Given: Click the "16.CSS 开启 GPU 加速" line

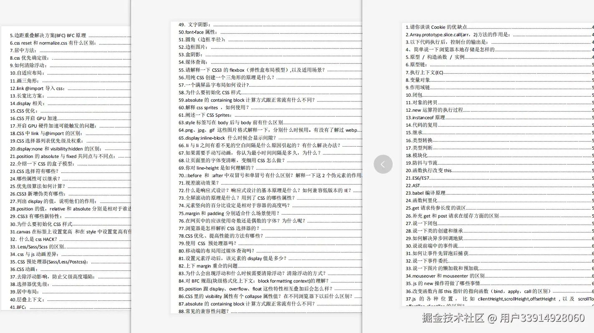Looking at the screenshot, I should (25, 118).
